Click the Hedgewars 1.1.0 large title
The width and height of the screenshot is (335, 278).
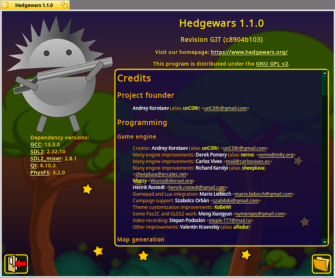(221, 23)
